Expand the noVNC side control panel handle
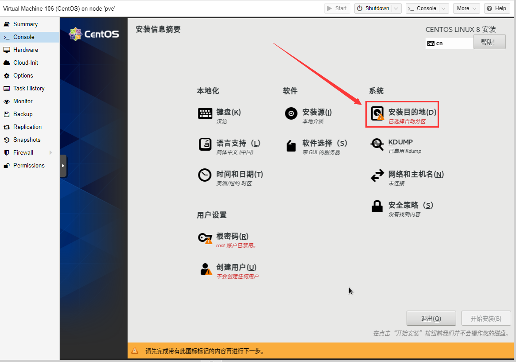 [x=63, y=166]
